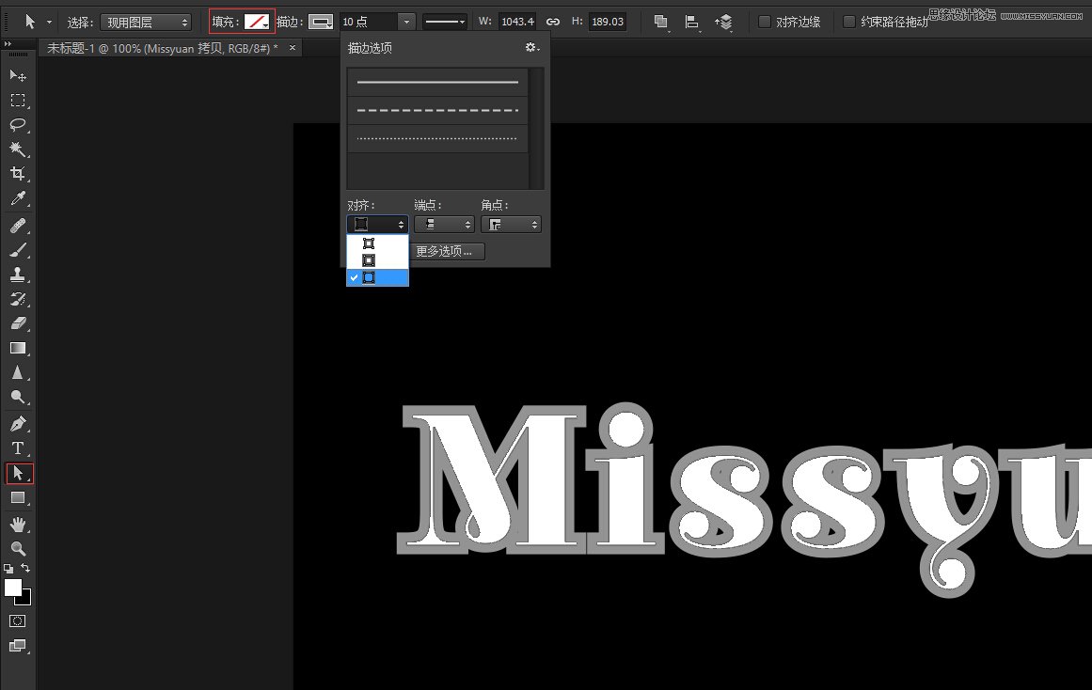The height and width of the screenshot is (690, 1092).
Task: Click the stroke preset list scrollbar
Action: [535, 128]
